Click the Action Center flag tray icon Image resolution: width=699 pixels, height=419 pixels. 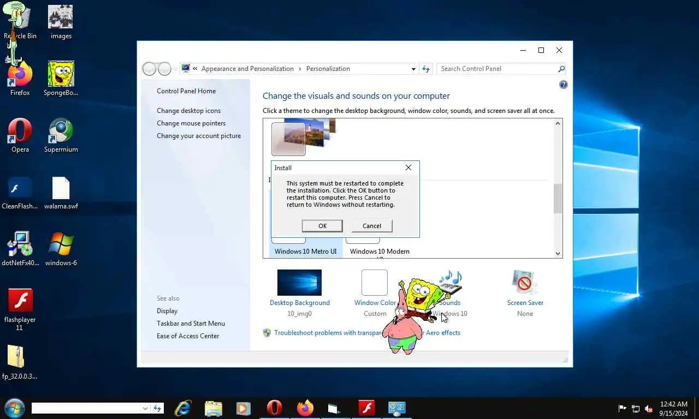pos(622,409)
